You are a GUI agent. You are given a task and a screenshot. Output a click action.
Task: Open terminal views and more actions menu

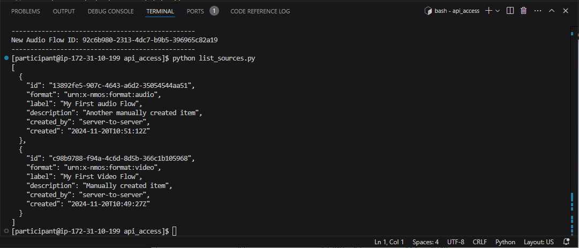click(x=538, y=11)
